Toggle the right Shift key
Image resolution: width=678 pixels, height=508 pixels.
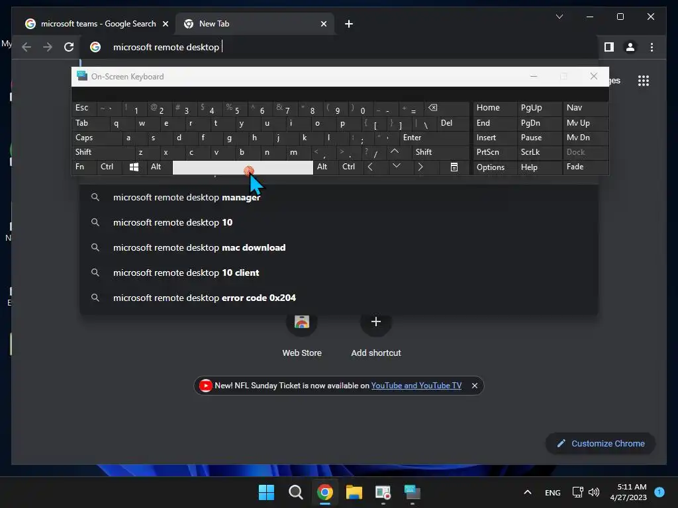(x=440, y=152)
